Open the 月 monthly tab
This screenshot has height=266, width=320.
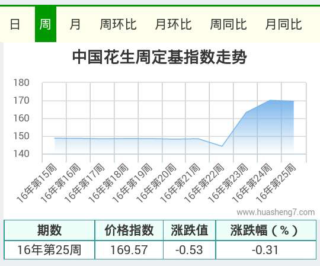(x=75, y=24)
